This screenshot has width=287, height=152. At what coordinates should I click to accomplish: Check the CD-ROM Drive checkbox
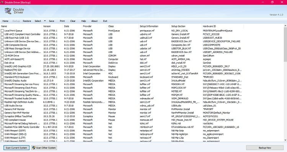point(2,56)
